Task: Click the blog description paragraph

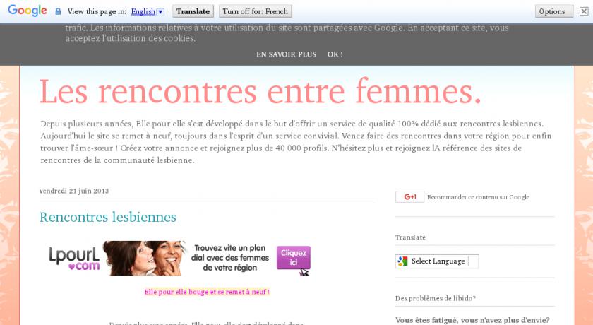Action: (x=296, y=142)
